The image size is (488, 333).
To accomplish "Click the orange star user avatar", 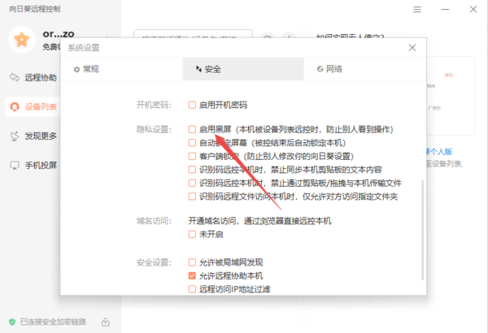I will pos(23,38).
